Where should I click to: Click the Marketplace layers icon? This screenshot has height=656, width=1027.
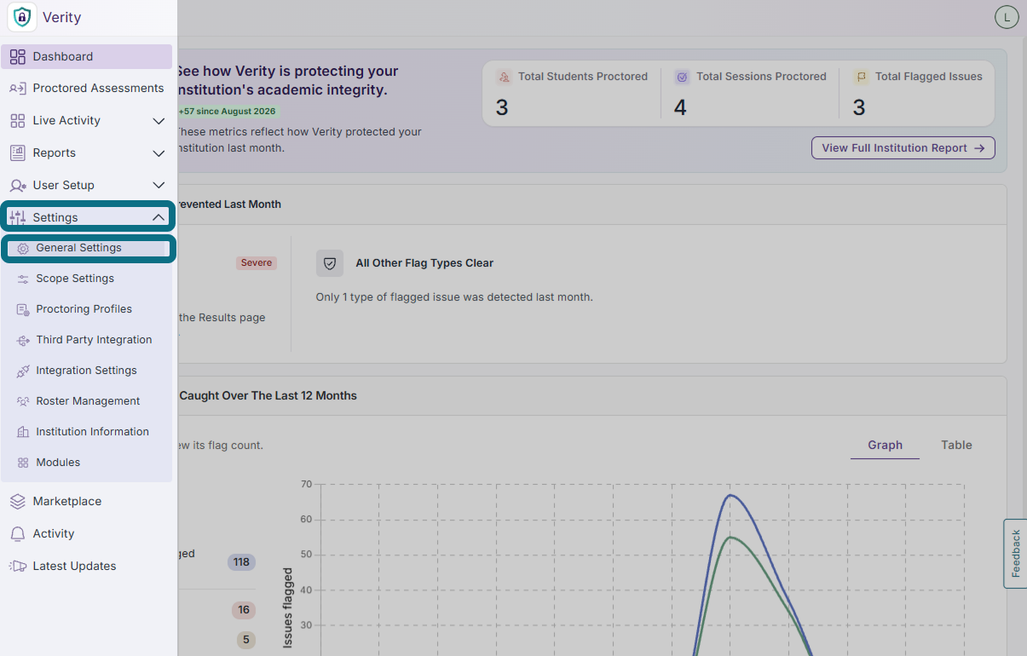point(17,502)
